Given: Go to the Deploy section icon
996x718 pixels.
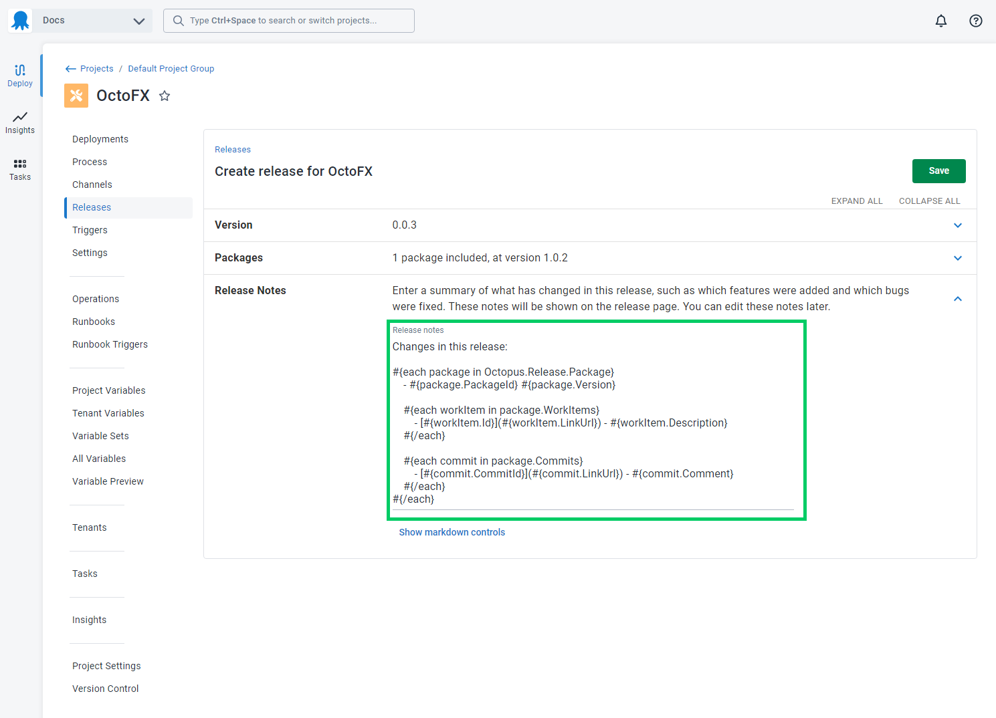Looking at the screenshot, I should pyautogui.click(x=20, y=76).
